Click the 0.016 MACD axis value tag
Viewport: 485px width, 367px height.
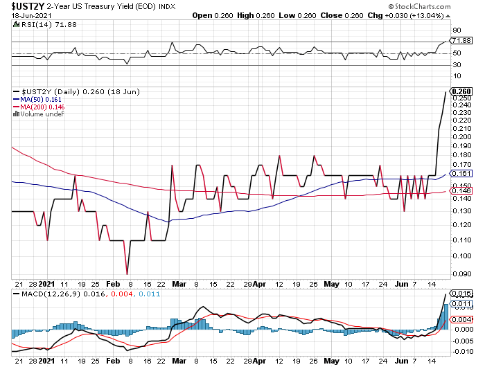(461, 294)
